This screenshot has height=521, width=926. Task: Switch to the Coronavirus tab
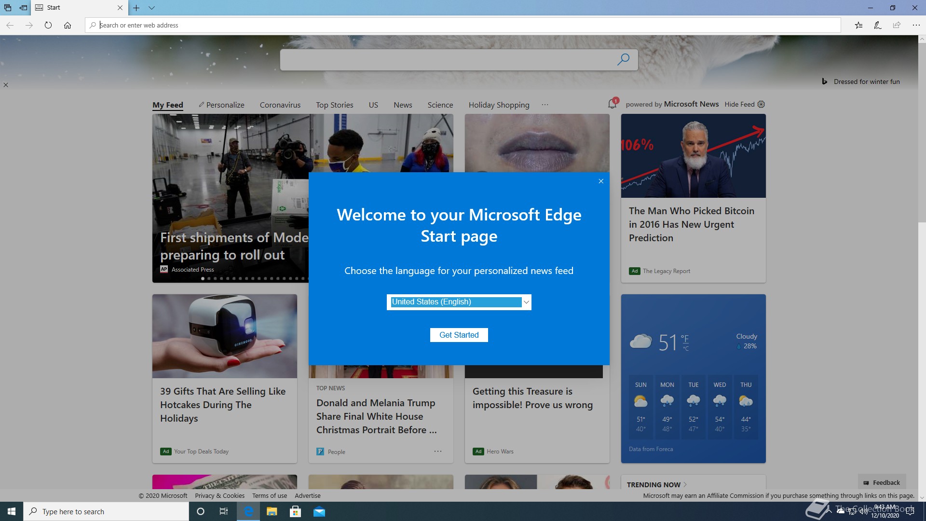(280, 105)
